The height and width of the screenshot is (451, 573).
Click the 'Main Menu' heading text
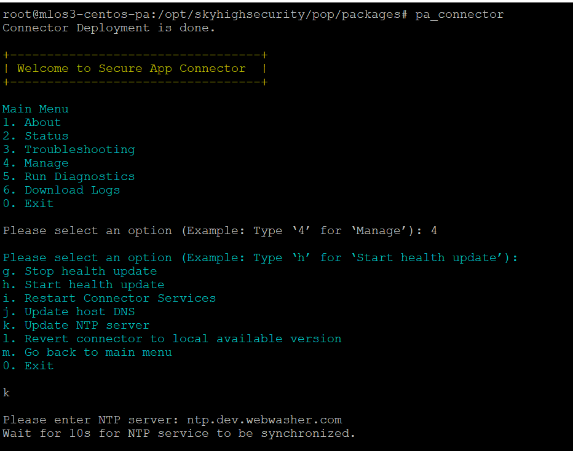[35, 109]
